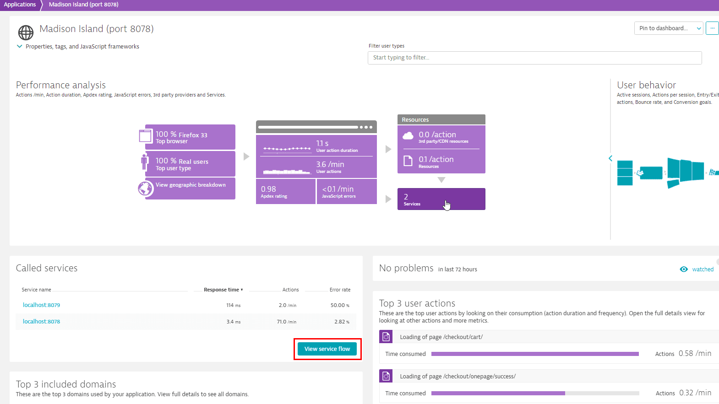Sort by Response time column

(223, 290)
